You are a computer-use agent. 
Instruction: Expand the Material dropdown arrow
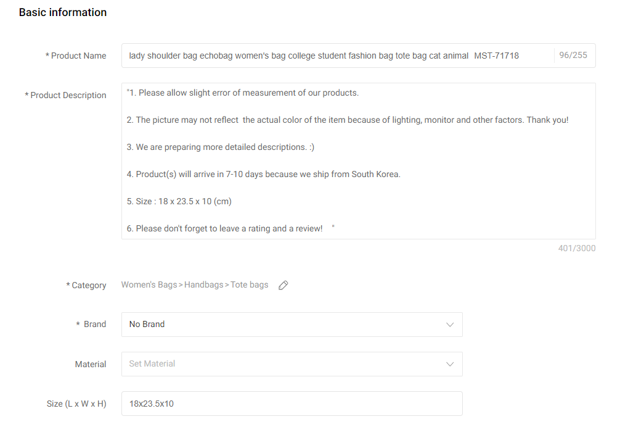coord(450,364)
